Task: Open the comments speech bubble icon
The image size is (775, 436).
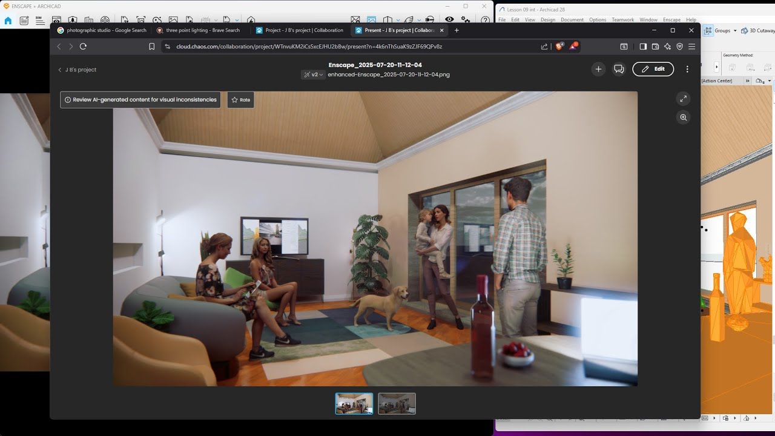Action: pos(619,69)
